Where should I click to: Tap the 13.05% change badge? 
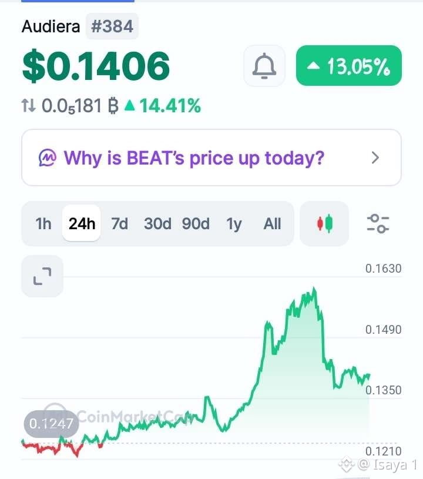349,65
